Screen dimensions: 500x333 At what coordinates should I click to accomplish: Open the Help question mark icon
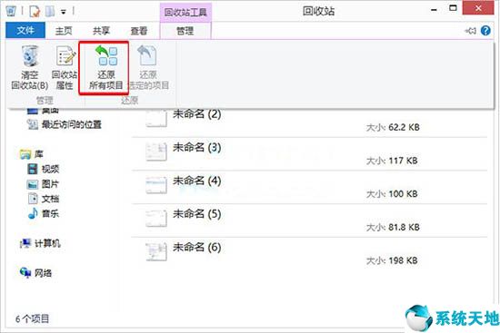[x=485, y=31]
